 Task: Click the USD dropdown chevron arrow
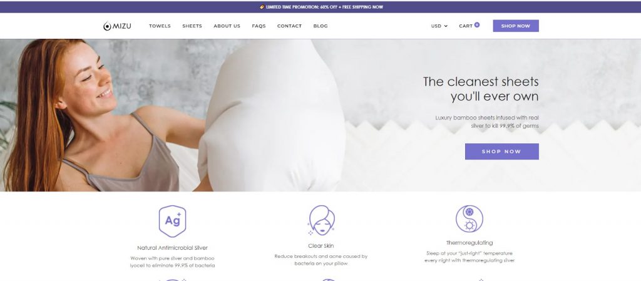446,26
